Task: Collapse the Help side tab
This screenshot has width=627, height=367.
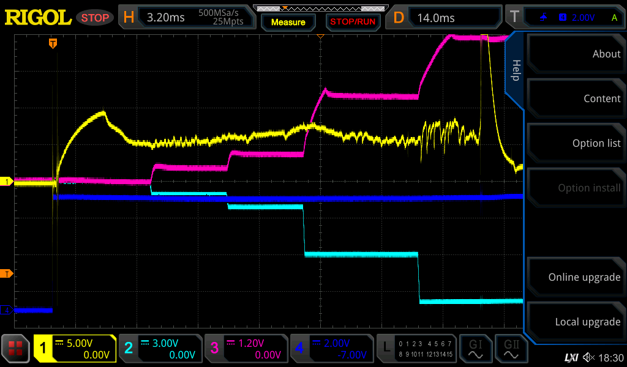Action: click(x=516, y=70)
